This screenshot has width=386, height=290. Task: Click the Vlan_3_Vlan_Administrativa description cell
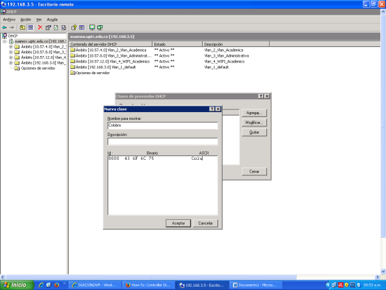(226, 55)
